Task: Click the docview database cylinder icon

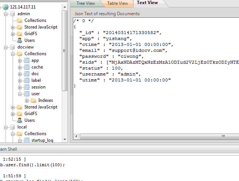Action: click(13, 47)
